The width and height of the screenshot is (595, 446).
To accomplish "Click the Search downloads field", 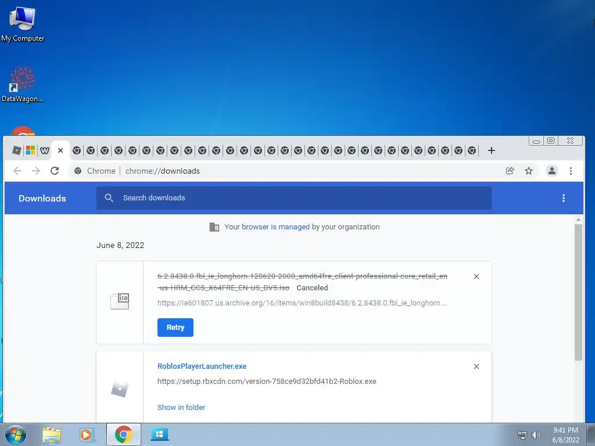I will 293,198.
